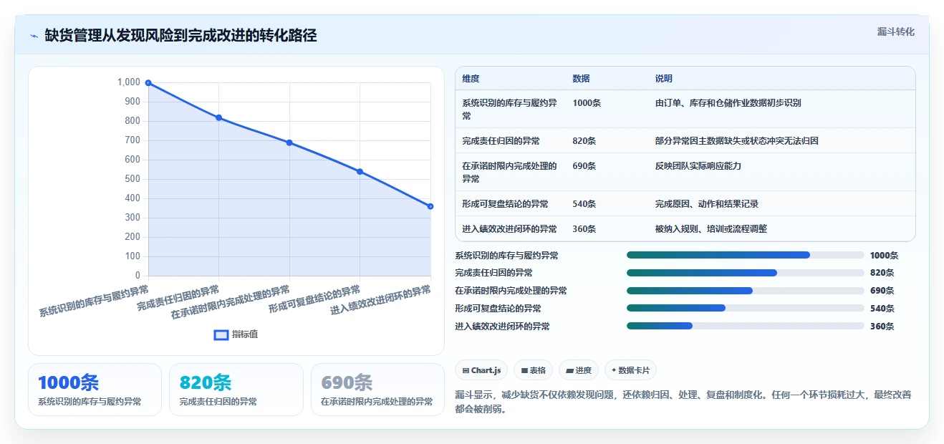Click description 部分异常因主数据缺失或状态冲突无法归因
This screenshot has height=444, width=944.
click(x=736, y=141)
